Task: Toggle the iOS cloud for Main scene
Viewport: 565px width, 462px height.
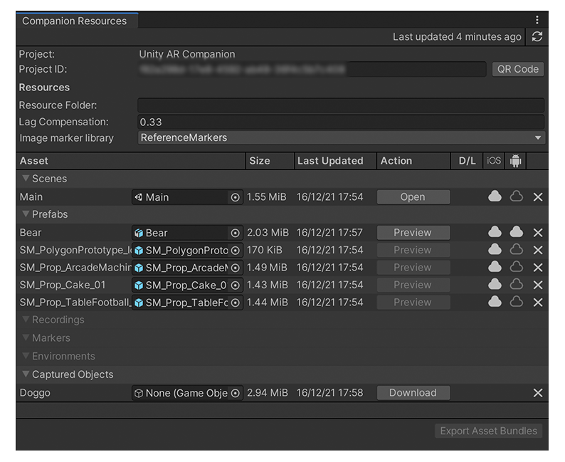Action: click(495, 197)
